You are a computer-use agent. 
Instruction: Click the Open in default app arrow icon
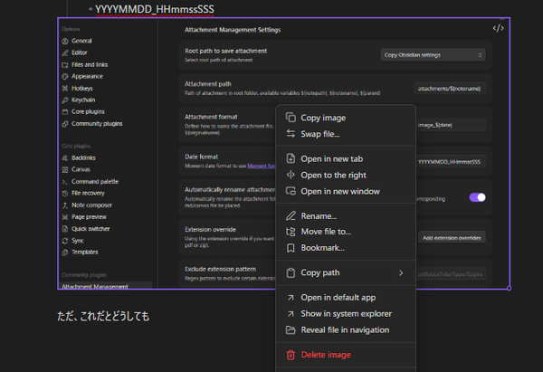pyautogui.click(x=291, y=298)
